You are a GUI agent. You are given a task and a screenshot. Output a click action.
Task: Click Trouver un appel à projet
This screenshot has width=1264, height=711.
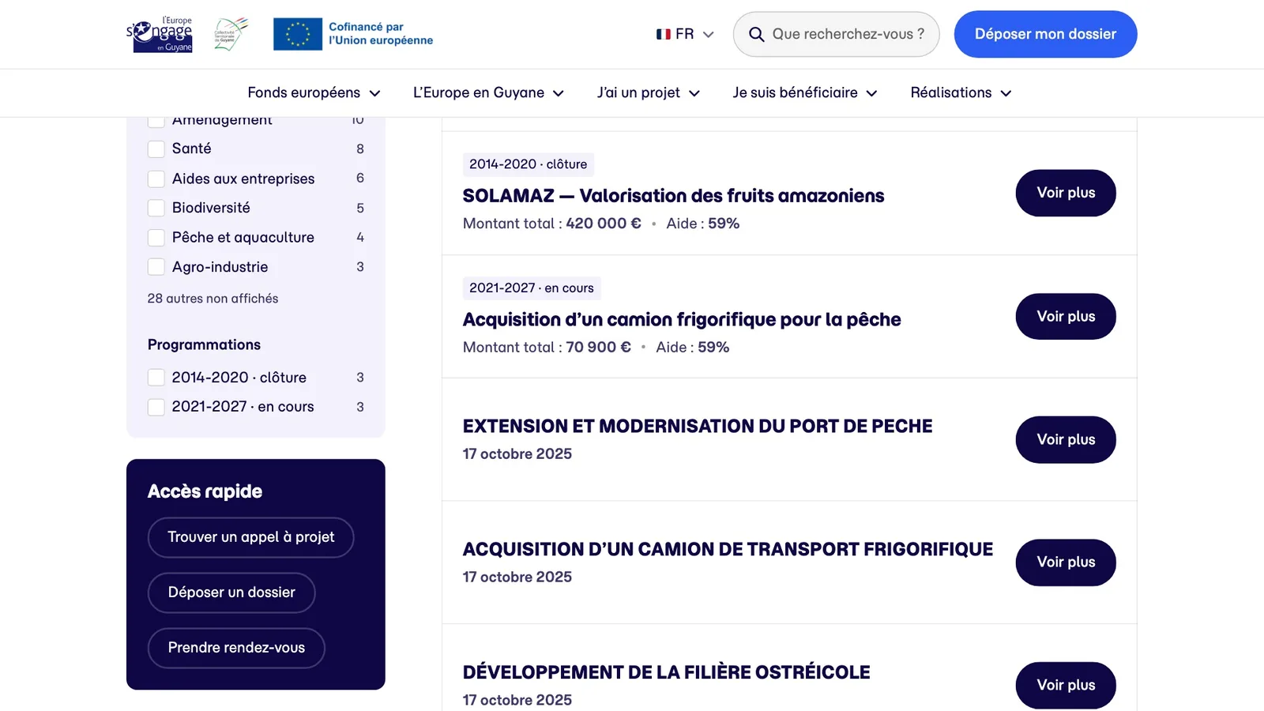251,537
